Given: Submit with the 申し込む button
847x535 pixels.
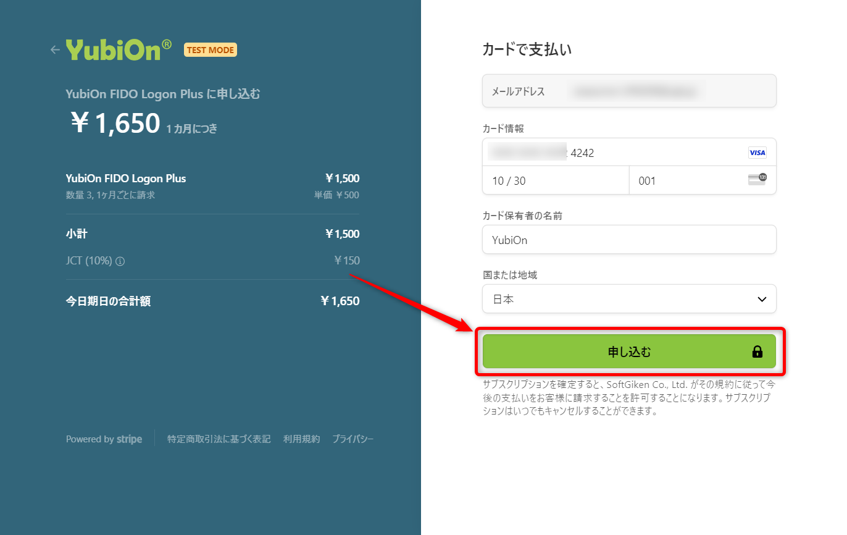Looking at the screenshot, I should tap(629, 352).
